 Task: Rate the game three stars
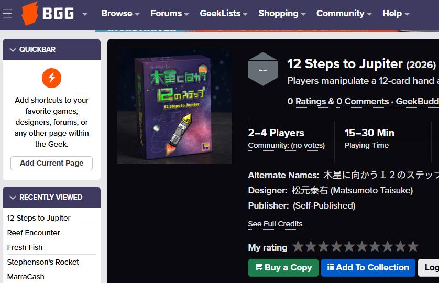coord(324,246)
